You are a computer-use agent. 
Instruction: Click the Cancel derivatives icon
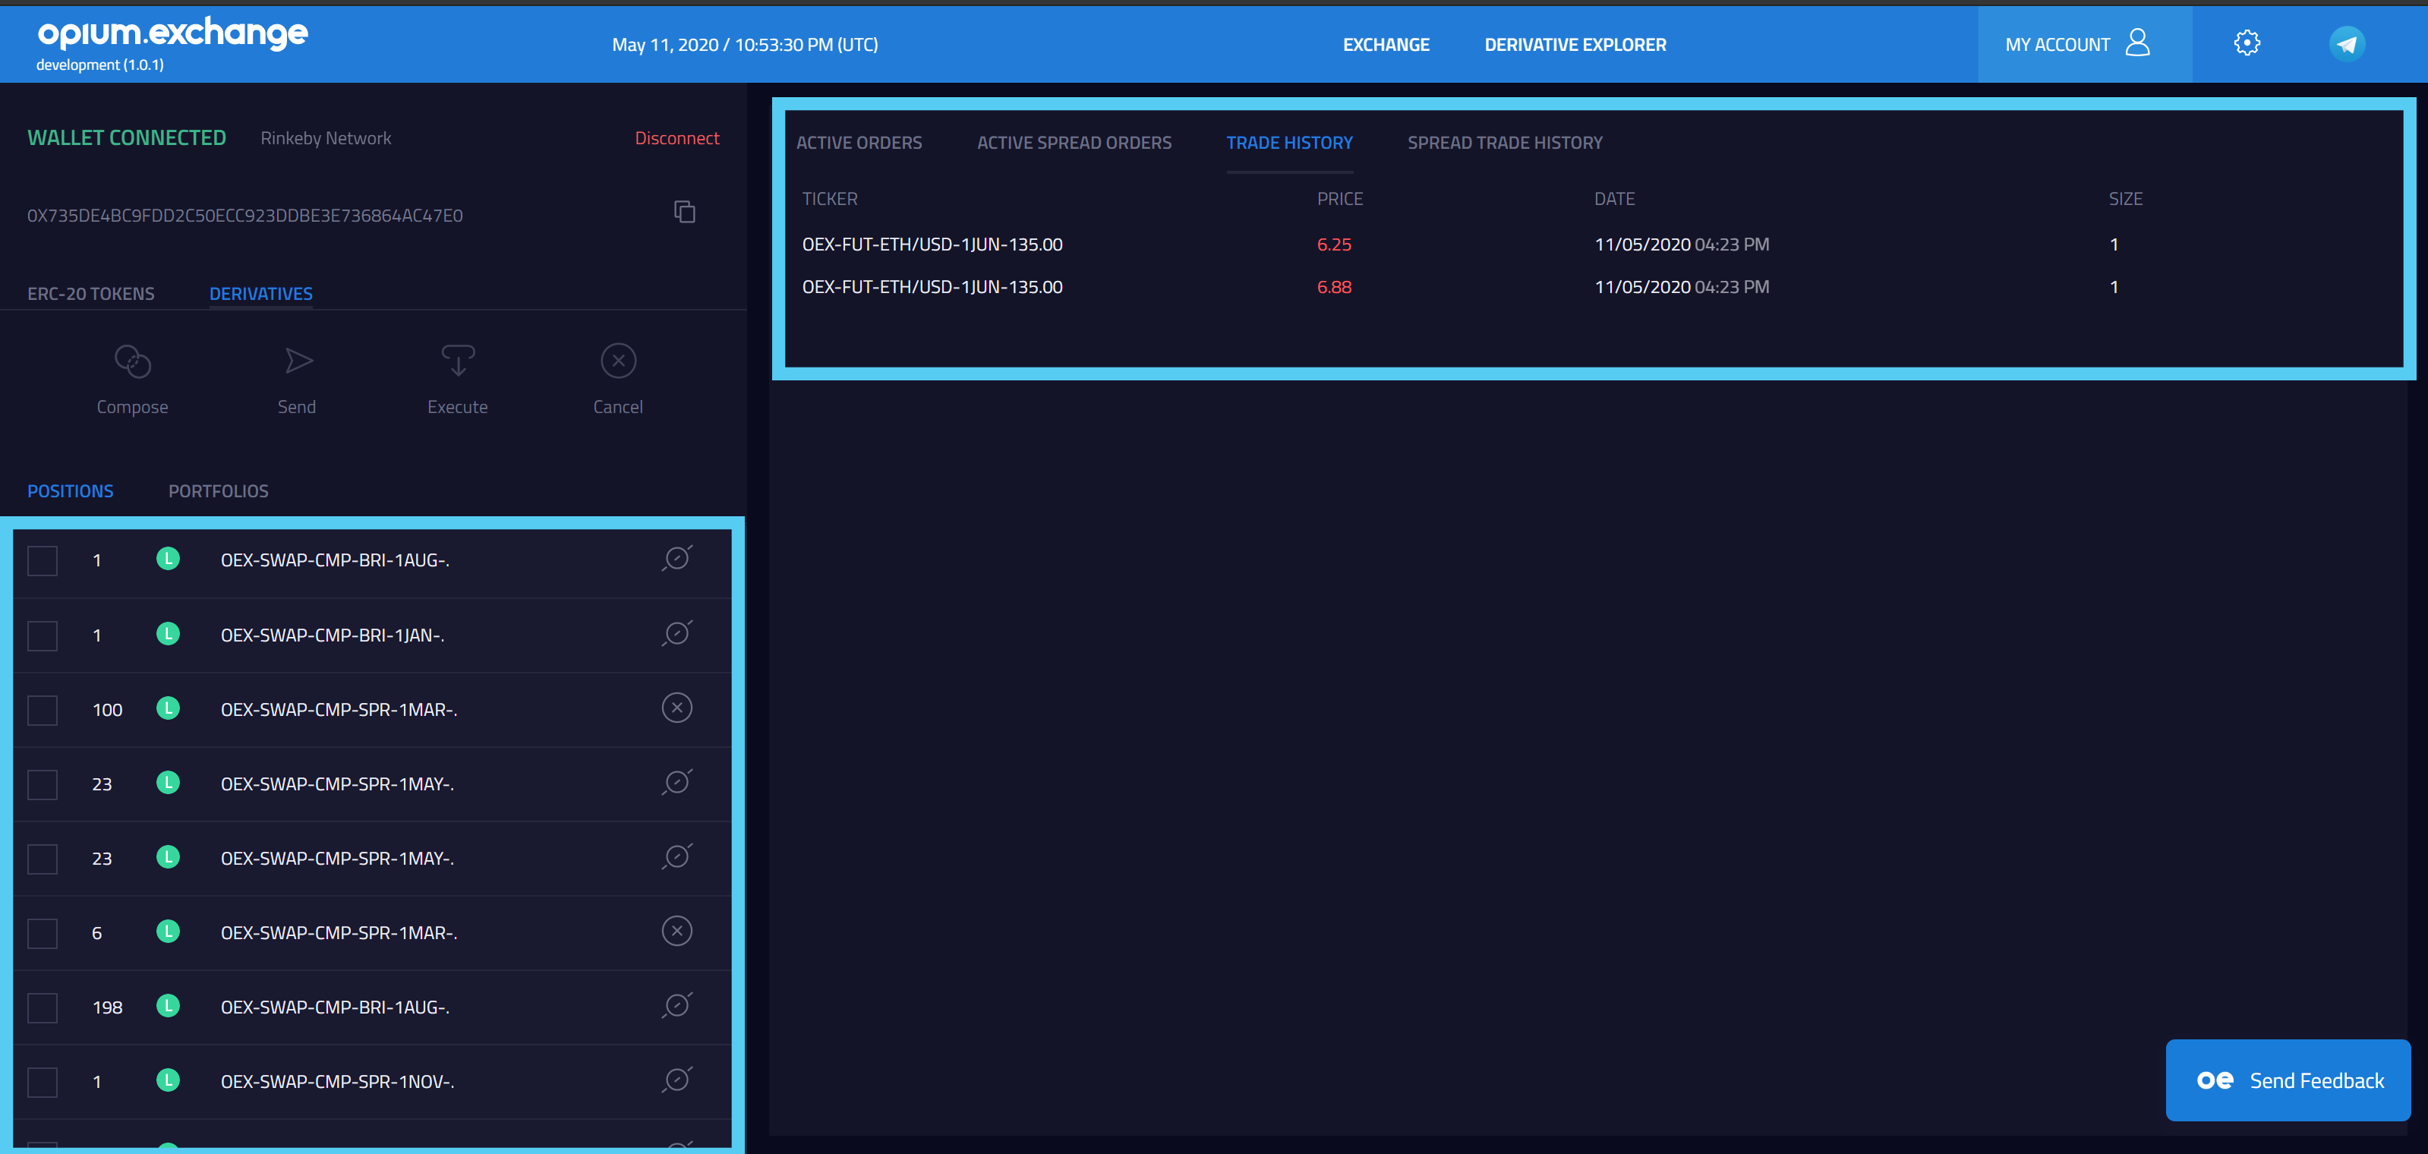click(x=618, y=361)
